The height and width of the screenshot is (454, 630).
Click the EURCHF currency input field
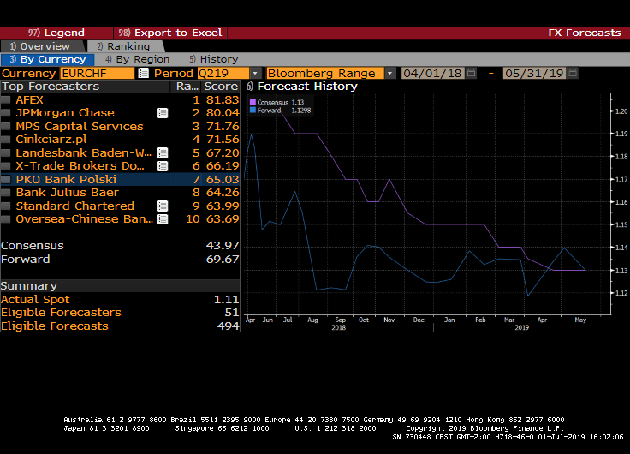pyautogui.click(x=96, y=74)
